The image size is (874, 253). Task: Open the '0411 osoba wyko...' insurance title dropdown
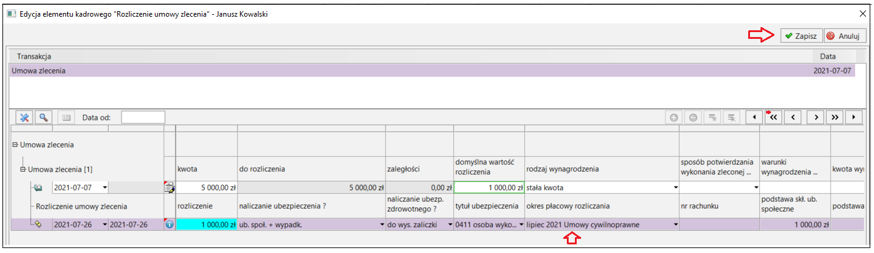521,225
